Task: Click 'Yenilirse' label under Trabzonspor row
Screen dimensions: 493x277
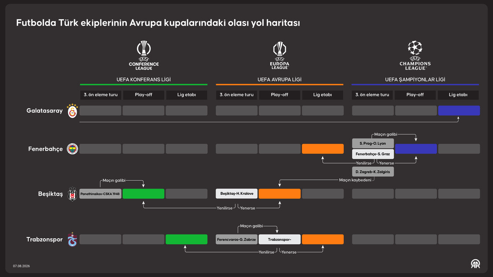Action: (266, 252)
